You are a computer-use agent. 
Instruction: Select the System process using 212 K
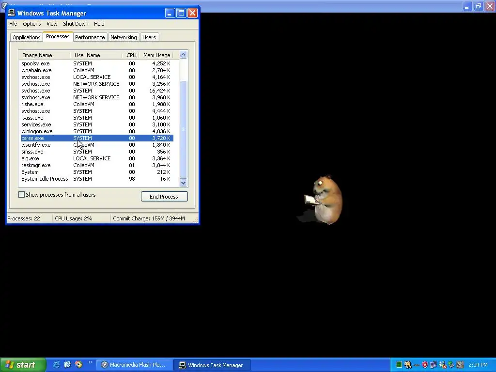(x=97, y=172)
